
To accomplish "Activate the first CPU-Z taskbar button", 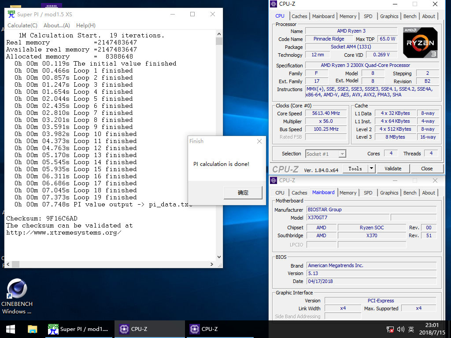I will click(x=149, y=329).
